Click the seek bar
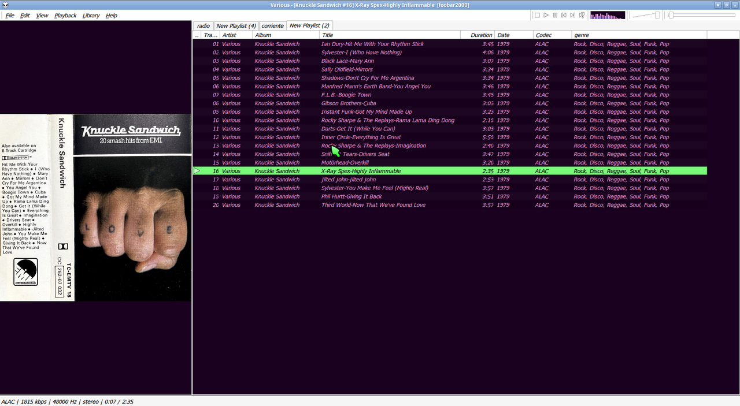740x406 pixels. [702, 15]
